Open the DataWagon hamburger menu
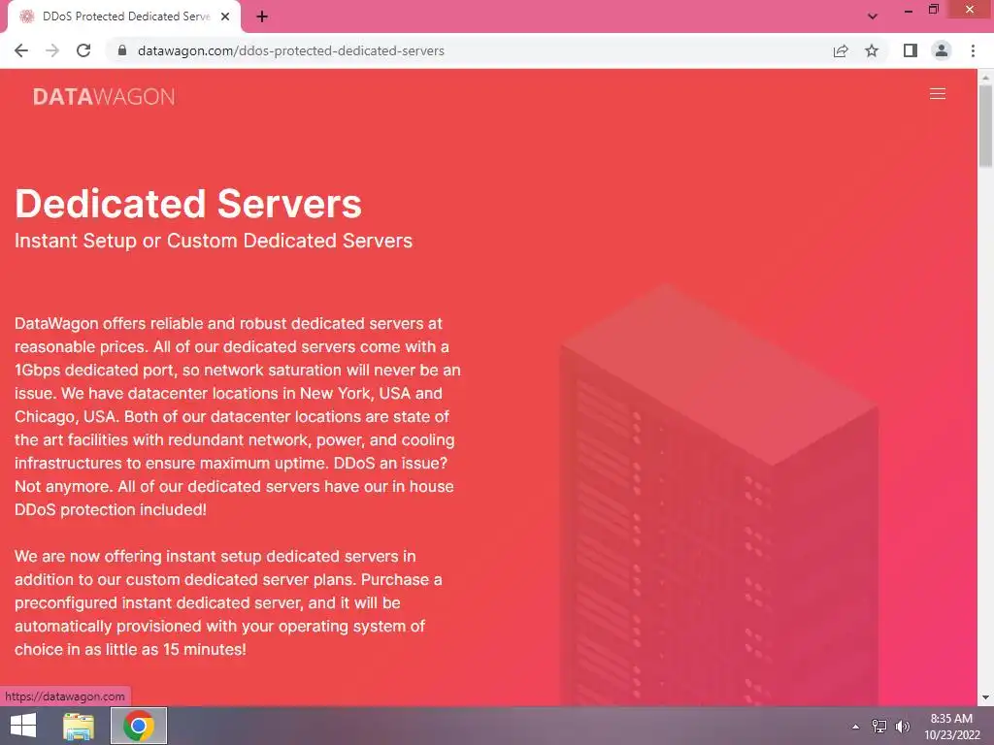The height and width of the screenshot is (745, 994). pyautogui.click(x=938, y=94)
